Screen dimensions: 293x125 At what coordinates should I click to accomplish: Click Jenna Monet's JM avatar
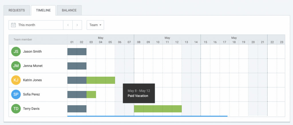(16, 66)
